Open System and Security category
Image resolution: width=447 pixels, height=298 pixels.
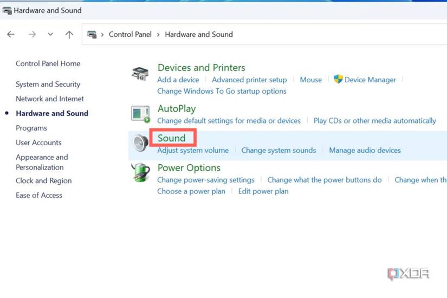coord(48,85)
